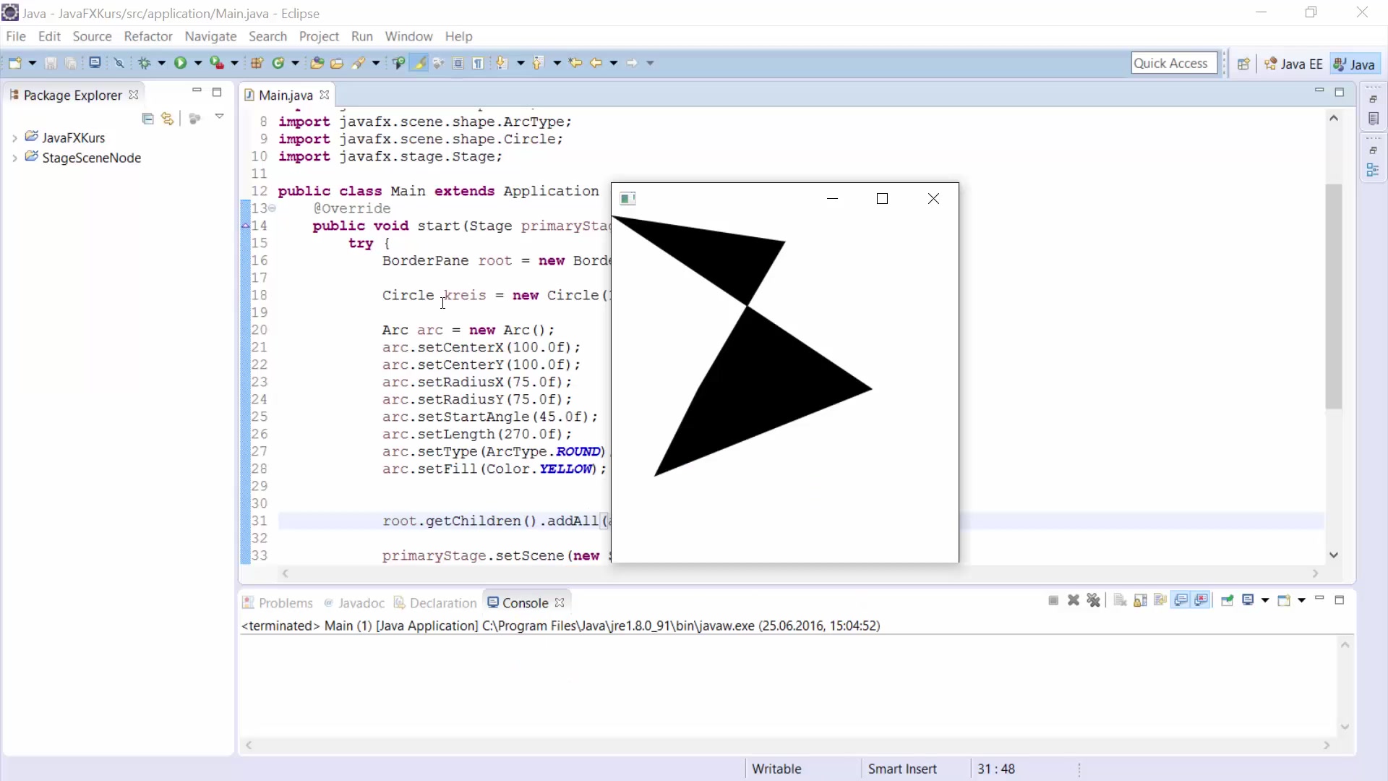Image resolution: width=1388 pixels, height=781 pixels.
Task: Switch to Java EE perspective
Action: (1293, 64)
